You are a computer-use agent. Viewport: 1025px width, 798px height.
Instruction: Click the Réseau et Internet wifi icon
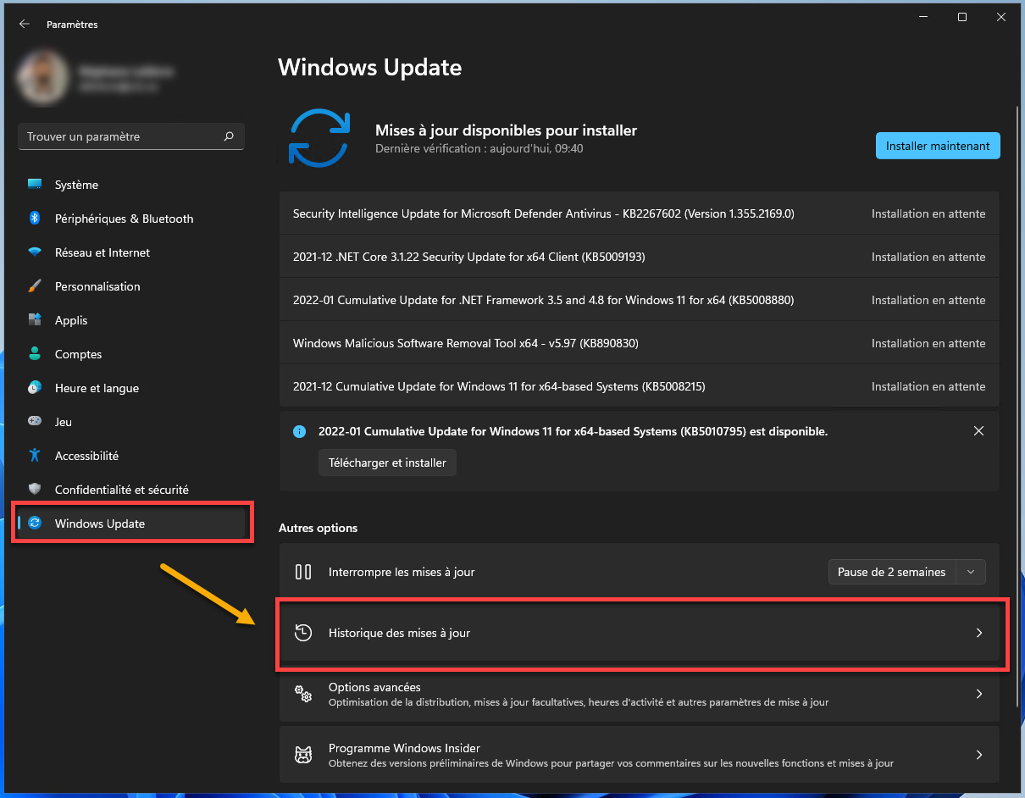35,252
